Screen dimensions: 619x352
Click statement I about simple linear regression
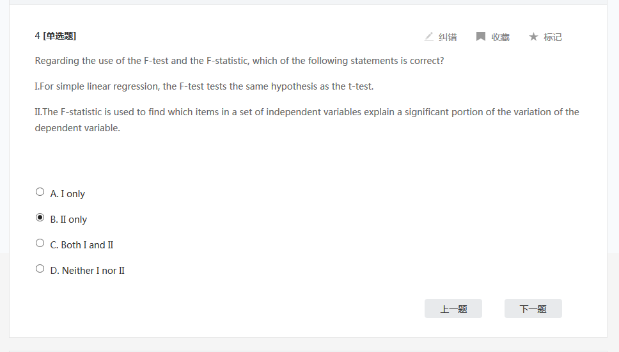pos(204,86)
